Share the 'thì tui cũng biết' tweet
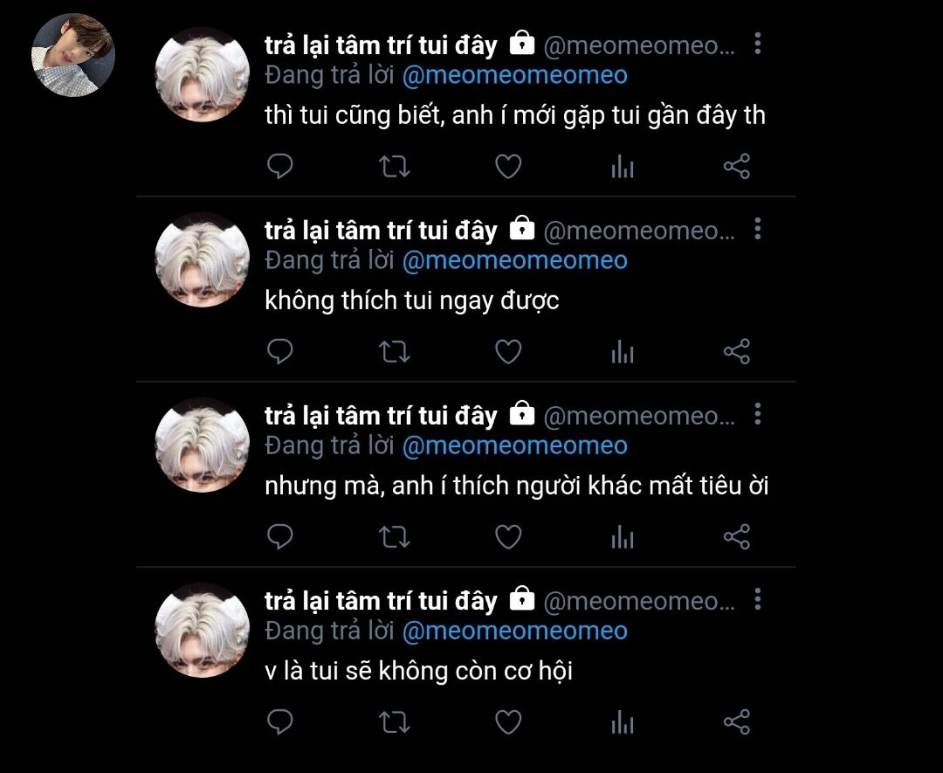 point(737,167)
